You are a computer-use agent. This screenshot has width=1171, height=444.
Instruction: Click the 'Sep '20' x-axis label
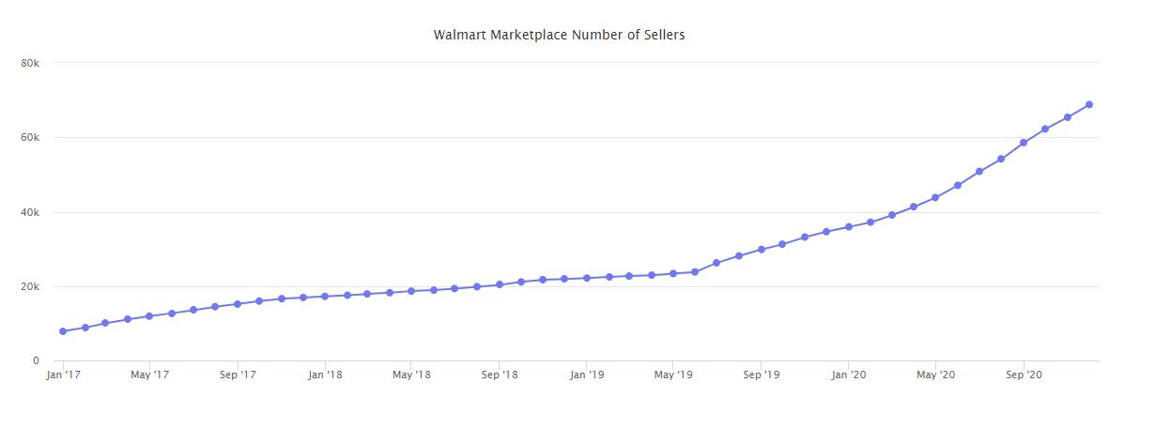pyautogui.click(x=1023, y=375)
